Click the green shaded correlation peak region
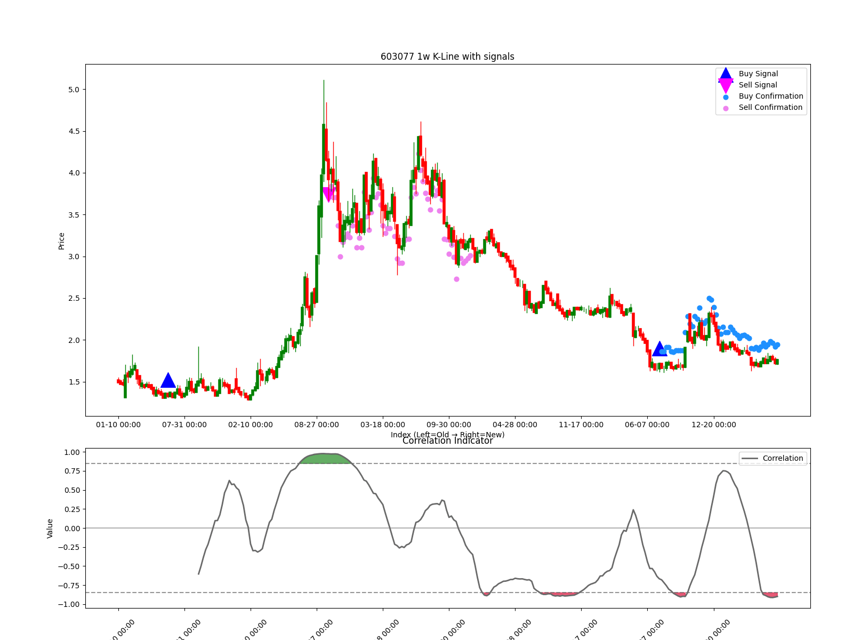 (326, 458)
